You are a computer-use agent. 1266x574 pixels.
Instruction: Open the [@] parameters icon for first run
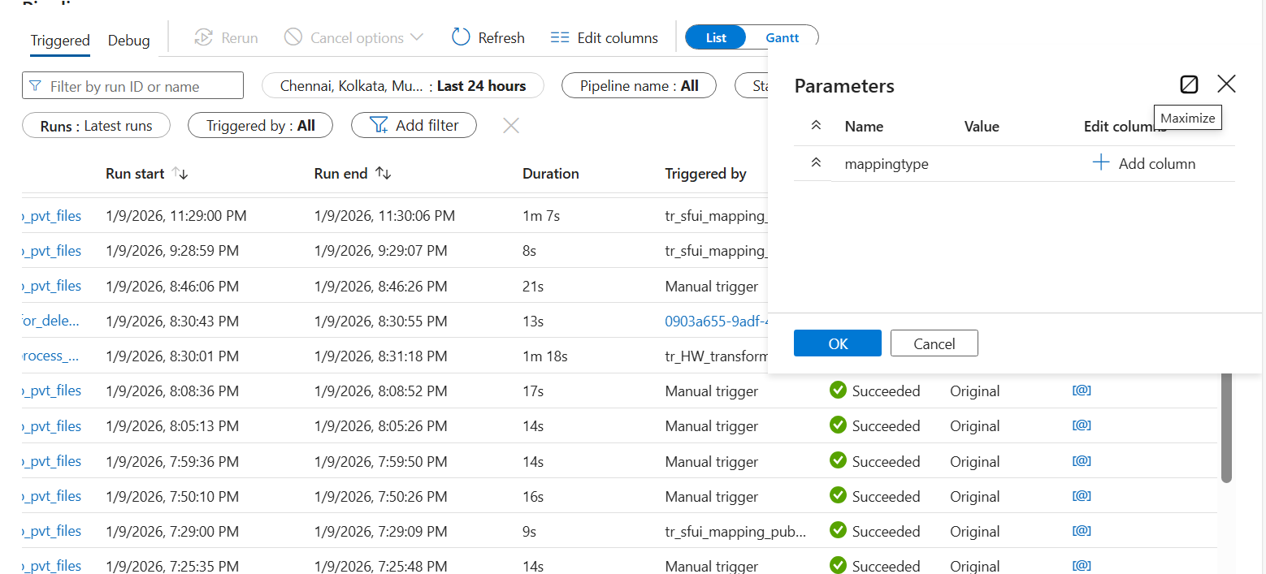1082,390
